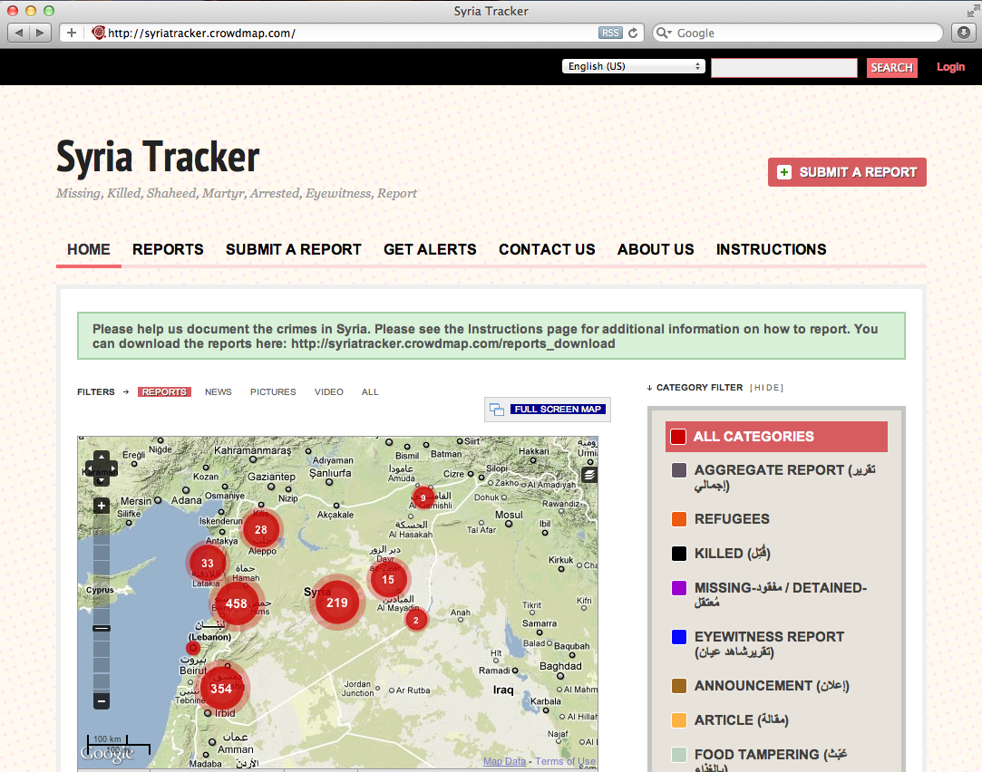Go back using browser back arrow
The width and height of the screenshot is (982, 772).
(20, 34)
